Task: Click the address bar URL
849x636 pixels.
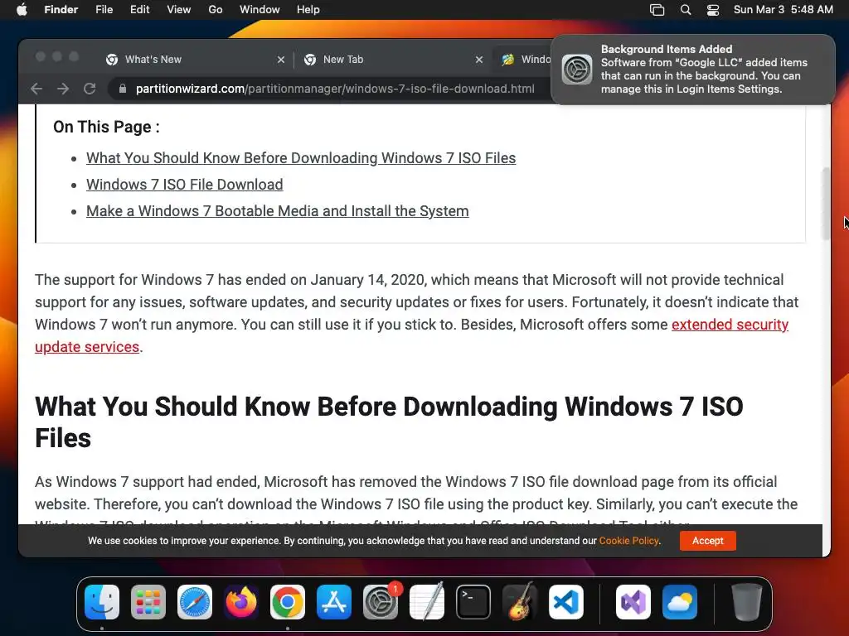Action: (335, 89)
